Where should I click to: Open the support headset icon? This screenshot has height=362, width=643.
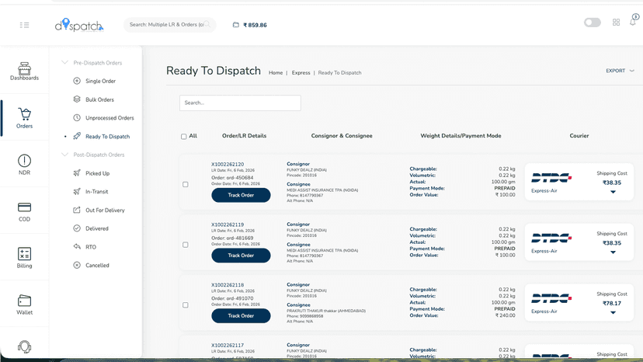[24, 346]
